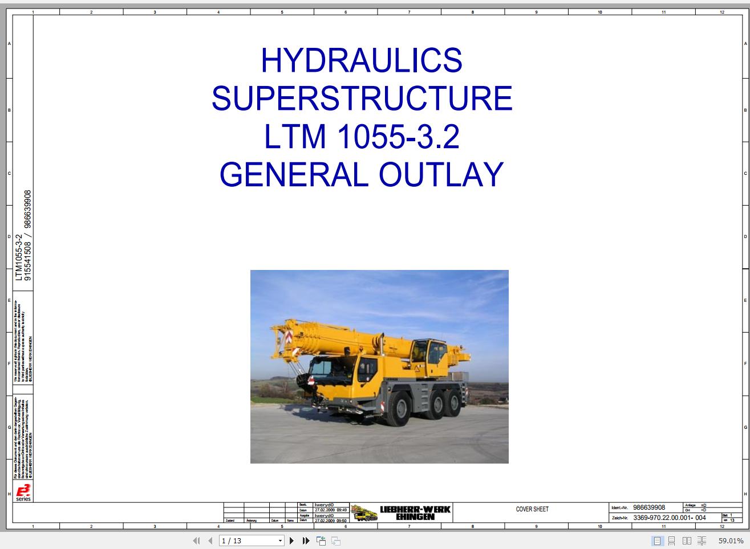Skip to the last page
750x549 pixels.
click(306, 541)
